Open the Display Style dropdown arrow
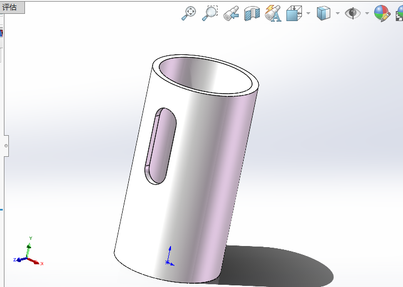This screenshot has width=403, height=287. (337, 13)
